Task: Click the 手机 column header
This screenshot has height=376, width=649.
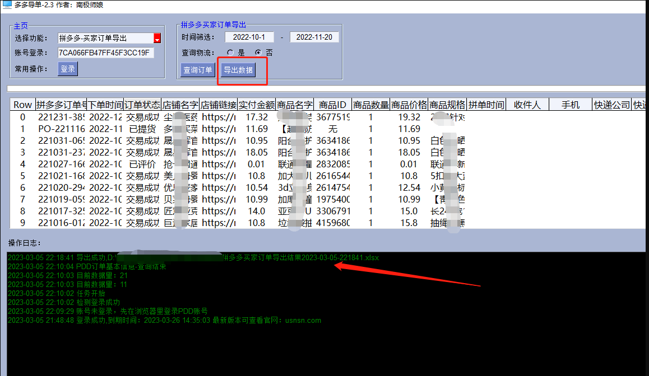Action: 571,105
